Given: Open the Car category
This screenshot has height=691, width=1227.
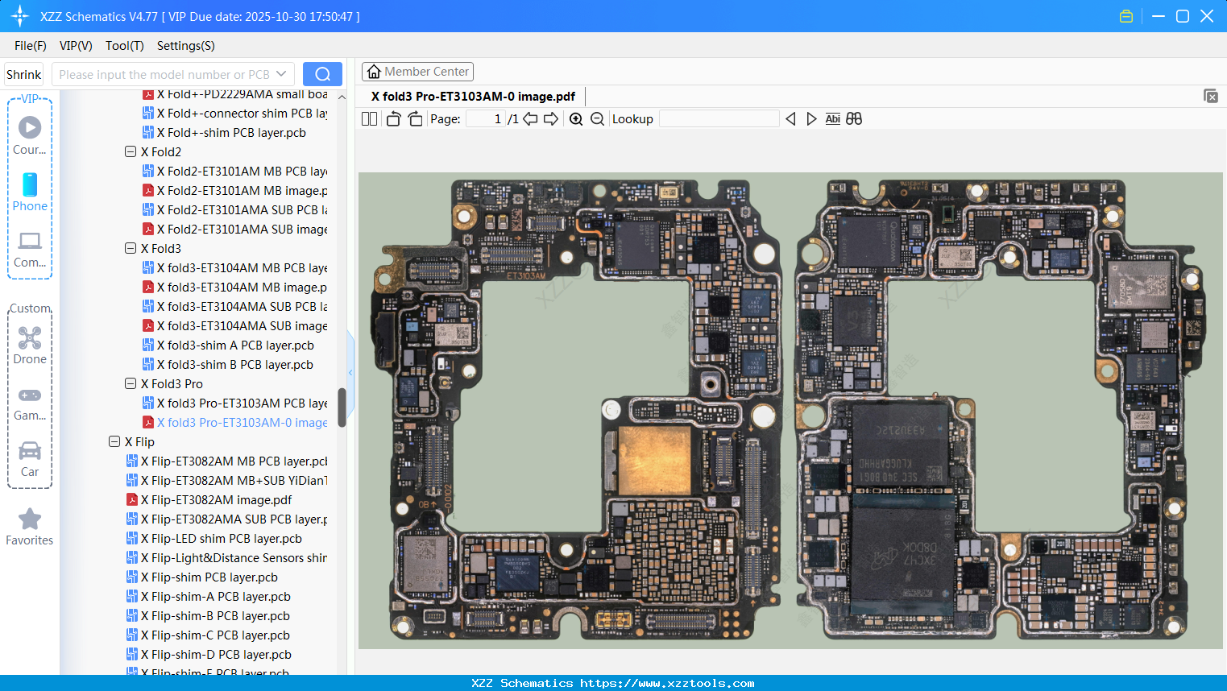Looking at the screenshot, I should [30, 459].
